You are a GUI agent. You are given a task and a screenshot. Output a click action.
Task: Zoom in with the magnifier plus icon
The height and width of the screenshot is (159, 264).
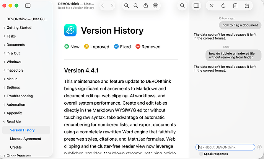coord(126,6)
